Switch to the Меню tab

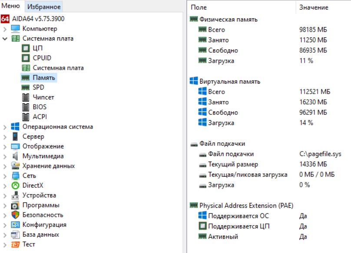[x=11, y=6]
